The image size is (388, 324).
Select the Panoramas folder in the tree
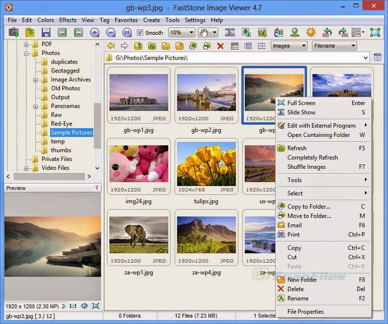[x=65, y=106]
